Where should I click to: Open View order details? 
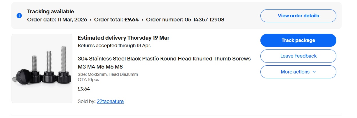pyautogui.click(x=298, y=16)
